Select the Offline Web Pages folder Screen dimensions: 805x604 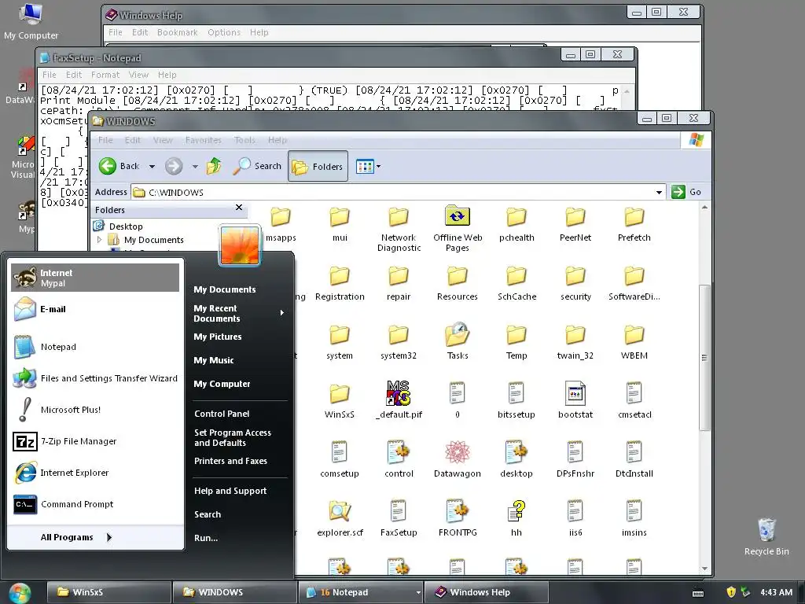pyautogui.click(x=458, y=229)
